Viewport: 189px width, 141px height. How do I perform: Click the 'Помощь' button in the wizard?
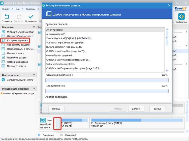point(56,109)
